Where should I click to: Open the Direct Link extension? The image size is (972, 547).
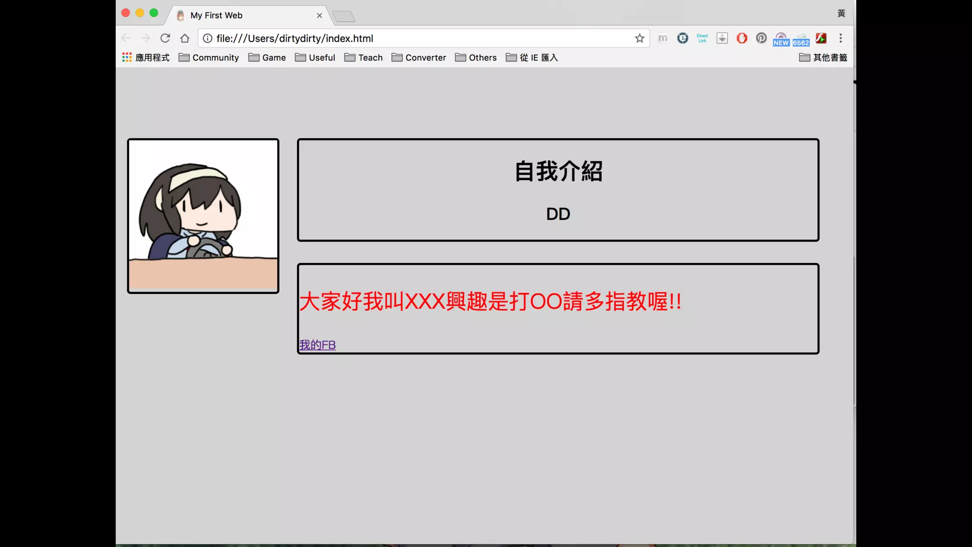point(702,38)
